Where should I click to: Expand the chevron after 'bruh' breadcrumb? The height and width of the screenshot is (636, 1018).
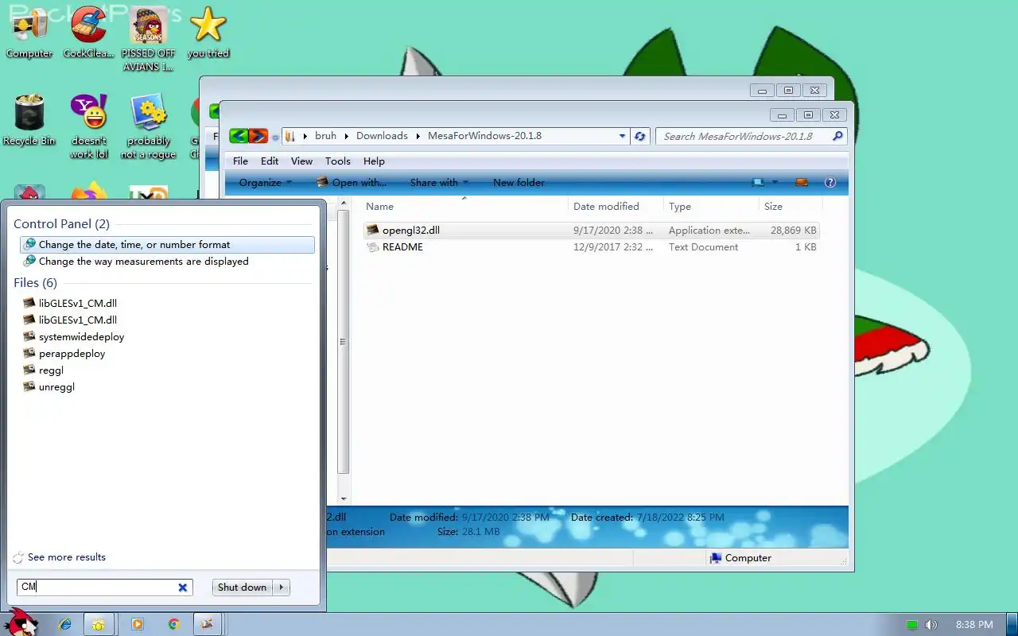pos(346,136)
